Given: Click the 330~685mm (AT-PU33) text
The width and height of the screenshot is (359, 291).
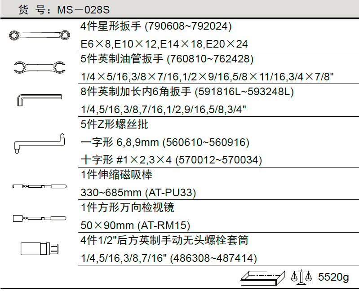Looking at the screenshot, I should [x=138, y=193].
